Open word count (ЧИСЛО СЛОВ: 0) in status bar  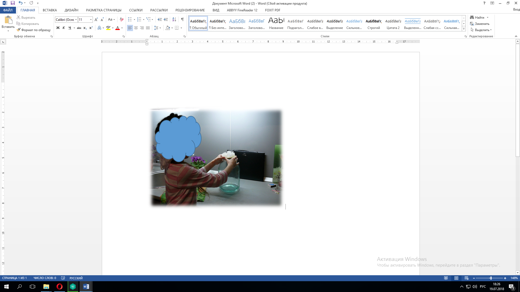(x=45, y=278)
